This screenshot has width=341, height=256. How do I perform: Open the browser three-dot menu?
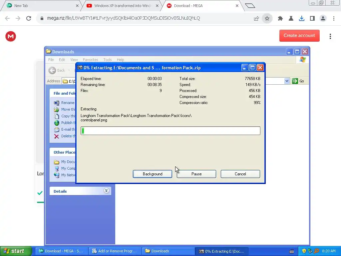coord(334,19)
